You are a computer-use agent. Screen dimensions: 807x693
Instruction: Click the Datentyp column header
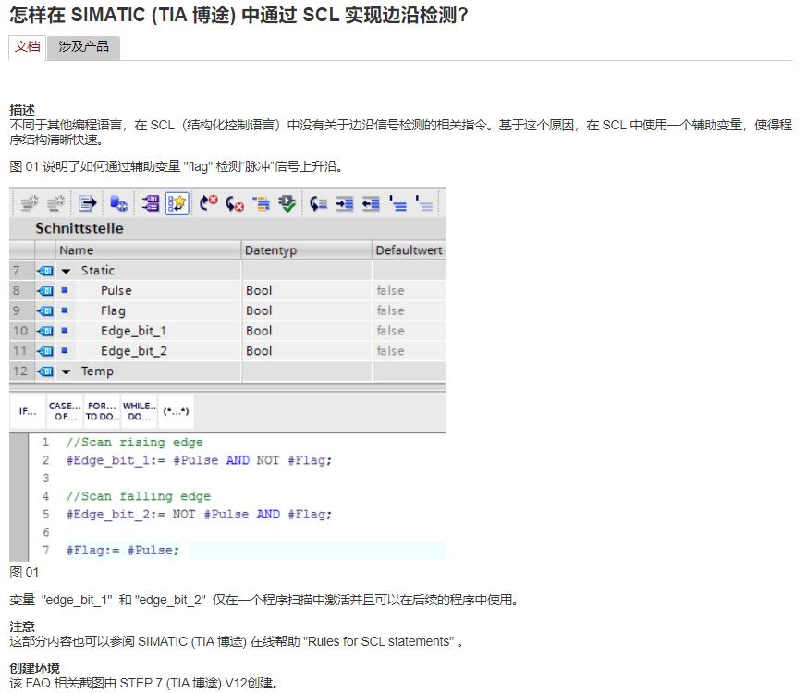[x=270, y=250]
